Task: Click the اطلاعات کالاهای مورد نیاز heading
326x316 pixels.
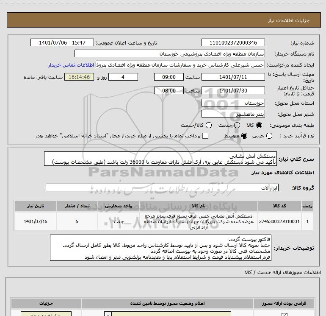Action: 282,173
